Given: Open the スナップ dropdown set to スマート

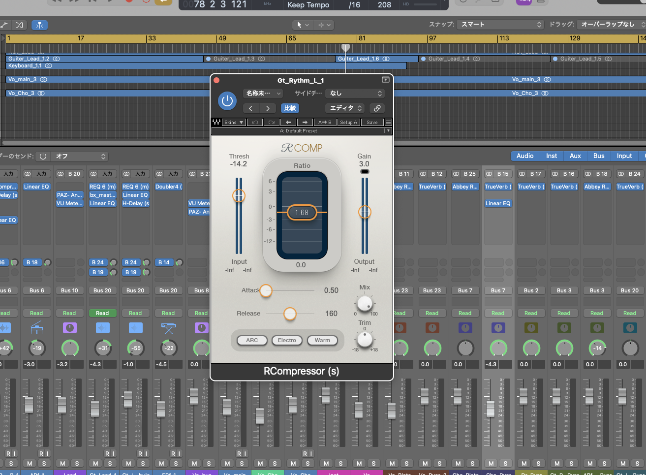Looking at the screenshot, I should tap(500, 25).
